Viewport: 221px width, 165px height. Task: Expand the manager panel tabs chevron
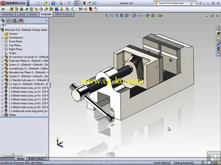coord(46,21)
